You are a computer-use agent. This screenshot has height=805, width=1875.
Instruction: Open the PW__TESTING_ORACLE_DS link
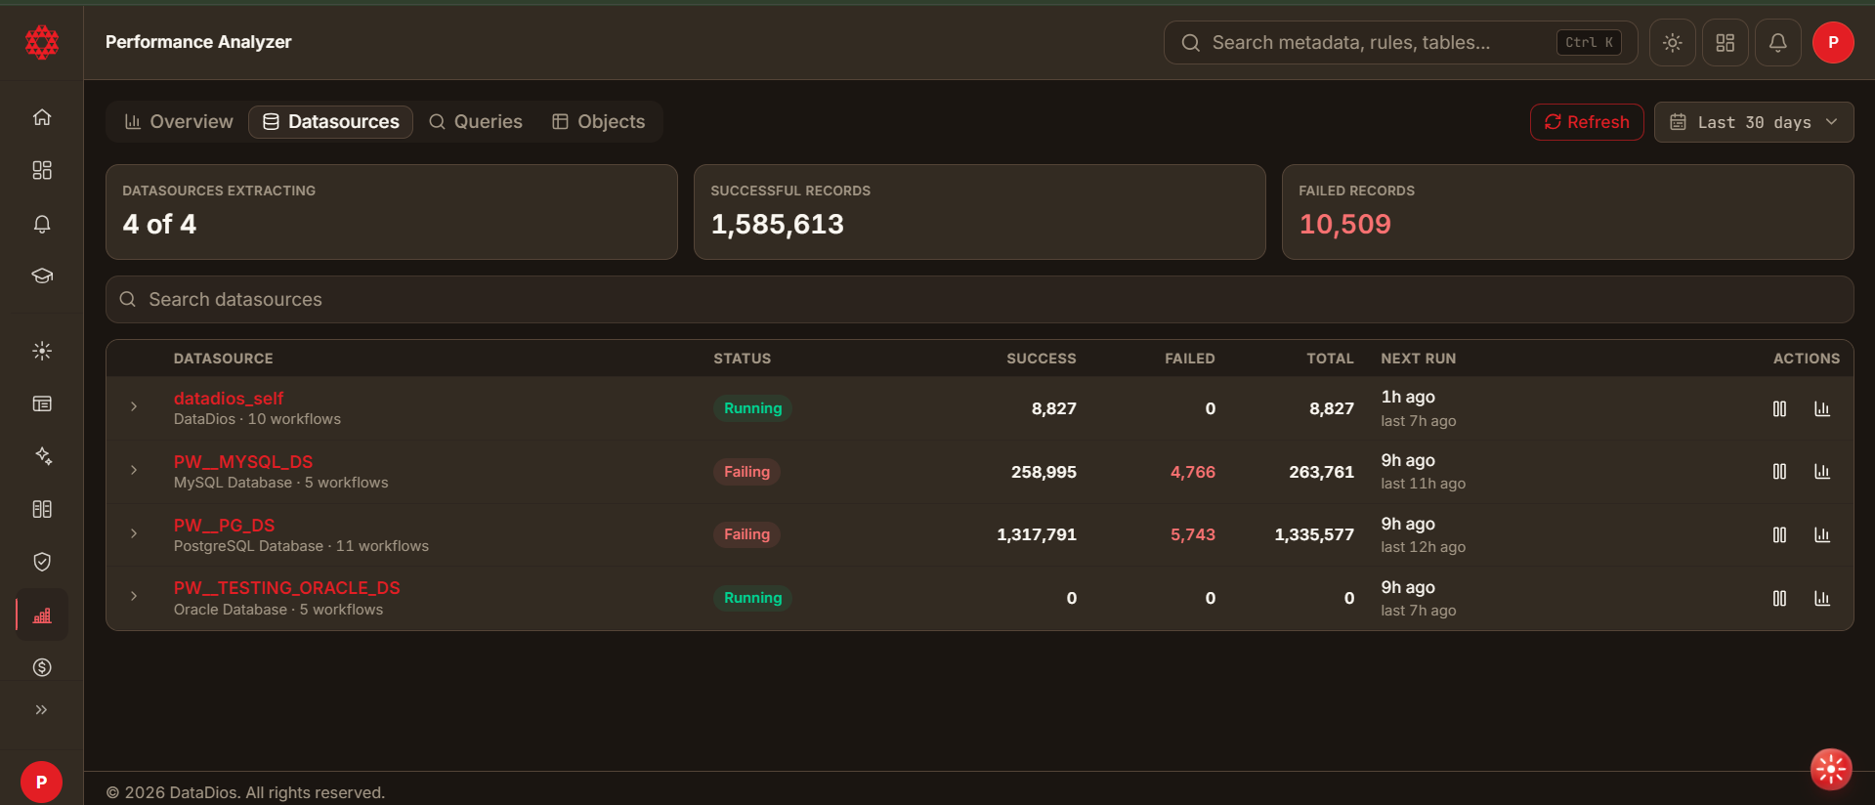[x=287, y=588]
